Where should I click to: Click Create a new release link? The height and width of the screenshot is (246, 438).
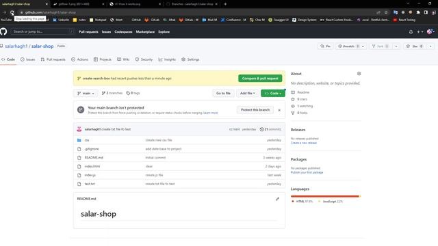[x=304, y=143]
